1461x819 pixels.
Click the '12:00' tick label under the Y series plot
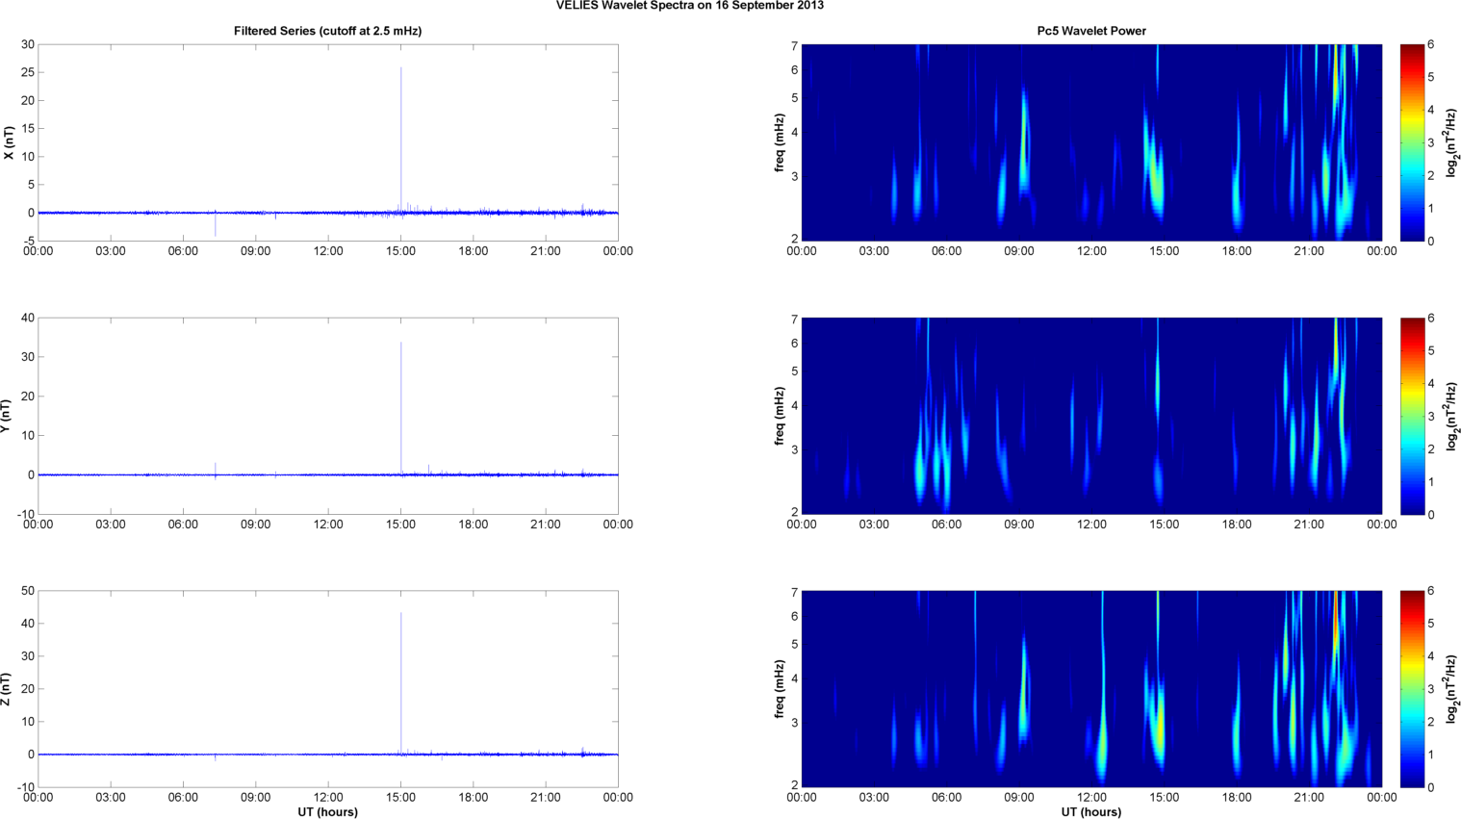[x=328, y=525]
